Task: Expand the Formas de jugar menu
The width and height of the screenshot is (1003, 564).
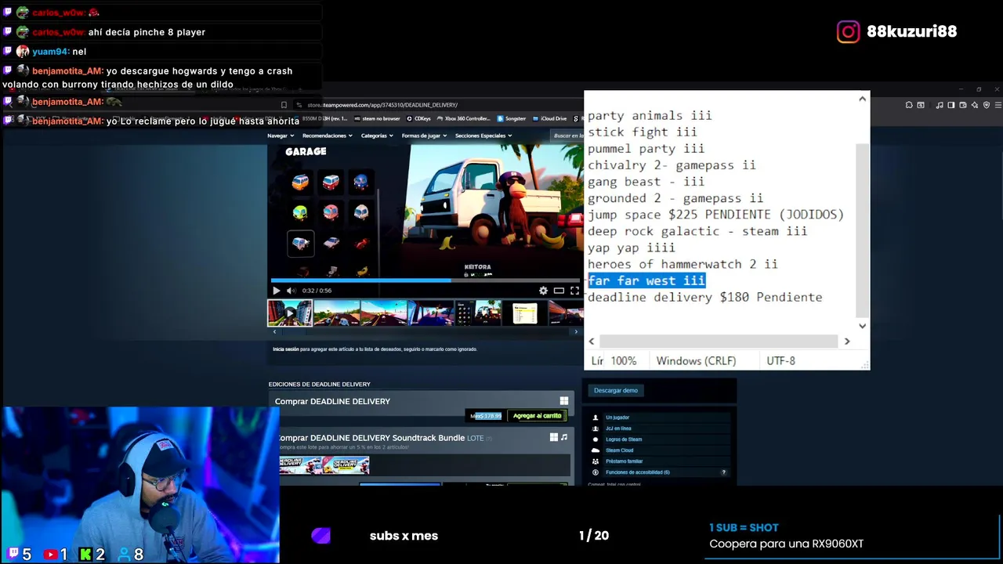Action: coord(424,136)
